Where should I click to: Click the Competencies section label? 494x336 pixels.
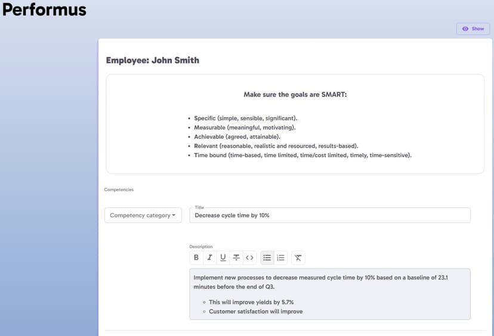pyautogui.click(x=119, y=189)
